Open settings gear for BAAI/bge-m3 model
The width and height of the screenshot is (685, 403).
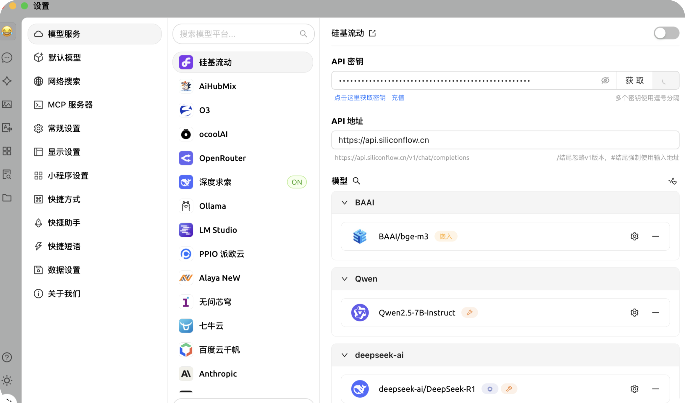point(634,236)
